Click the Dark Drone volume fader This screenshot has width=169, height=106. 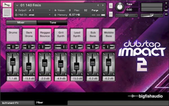29,66
